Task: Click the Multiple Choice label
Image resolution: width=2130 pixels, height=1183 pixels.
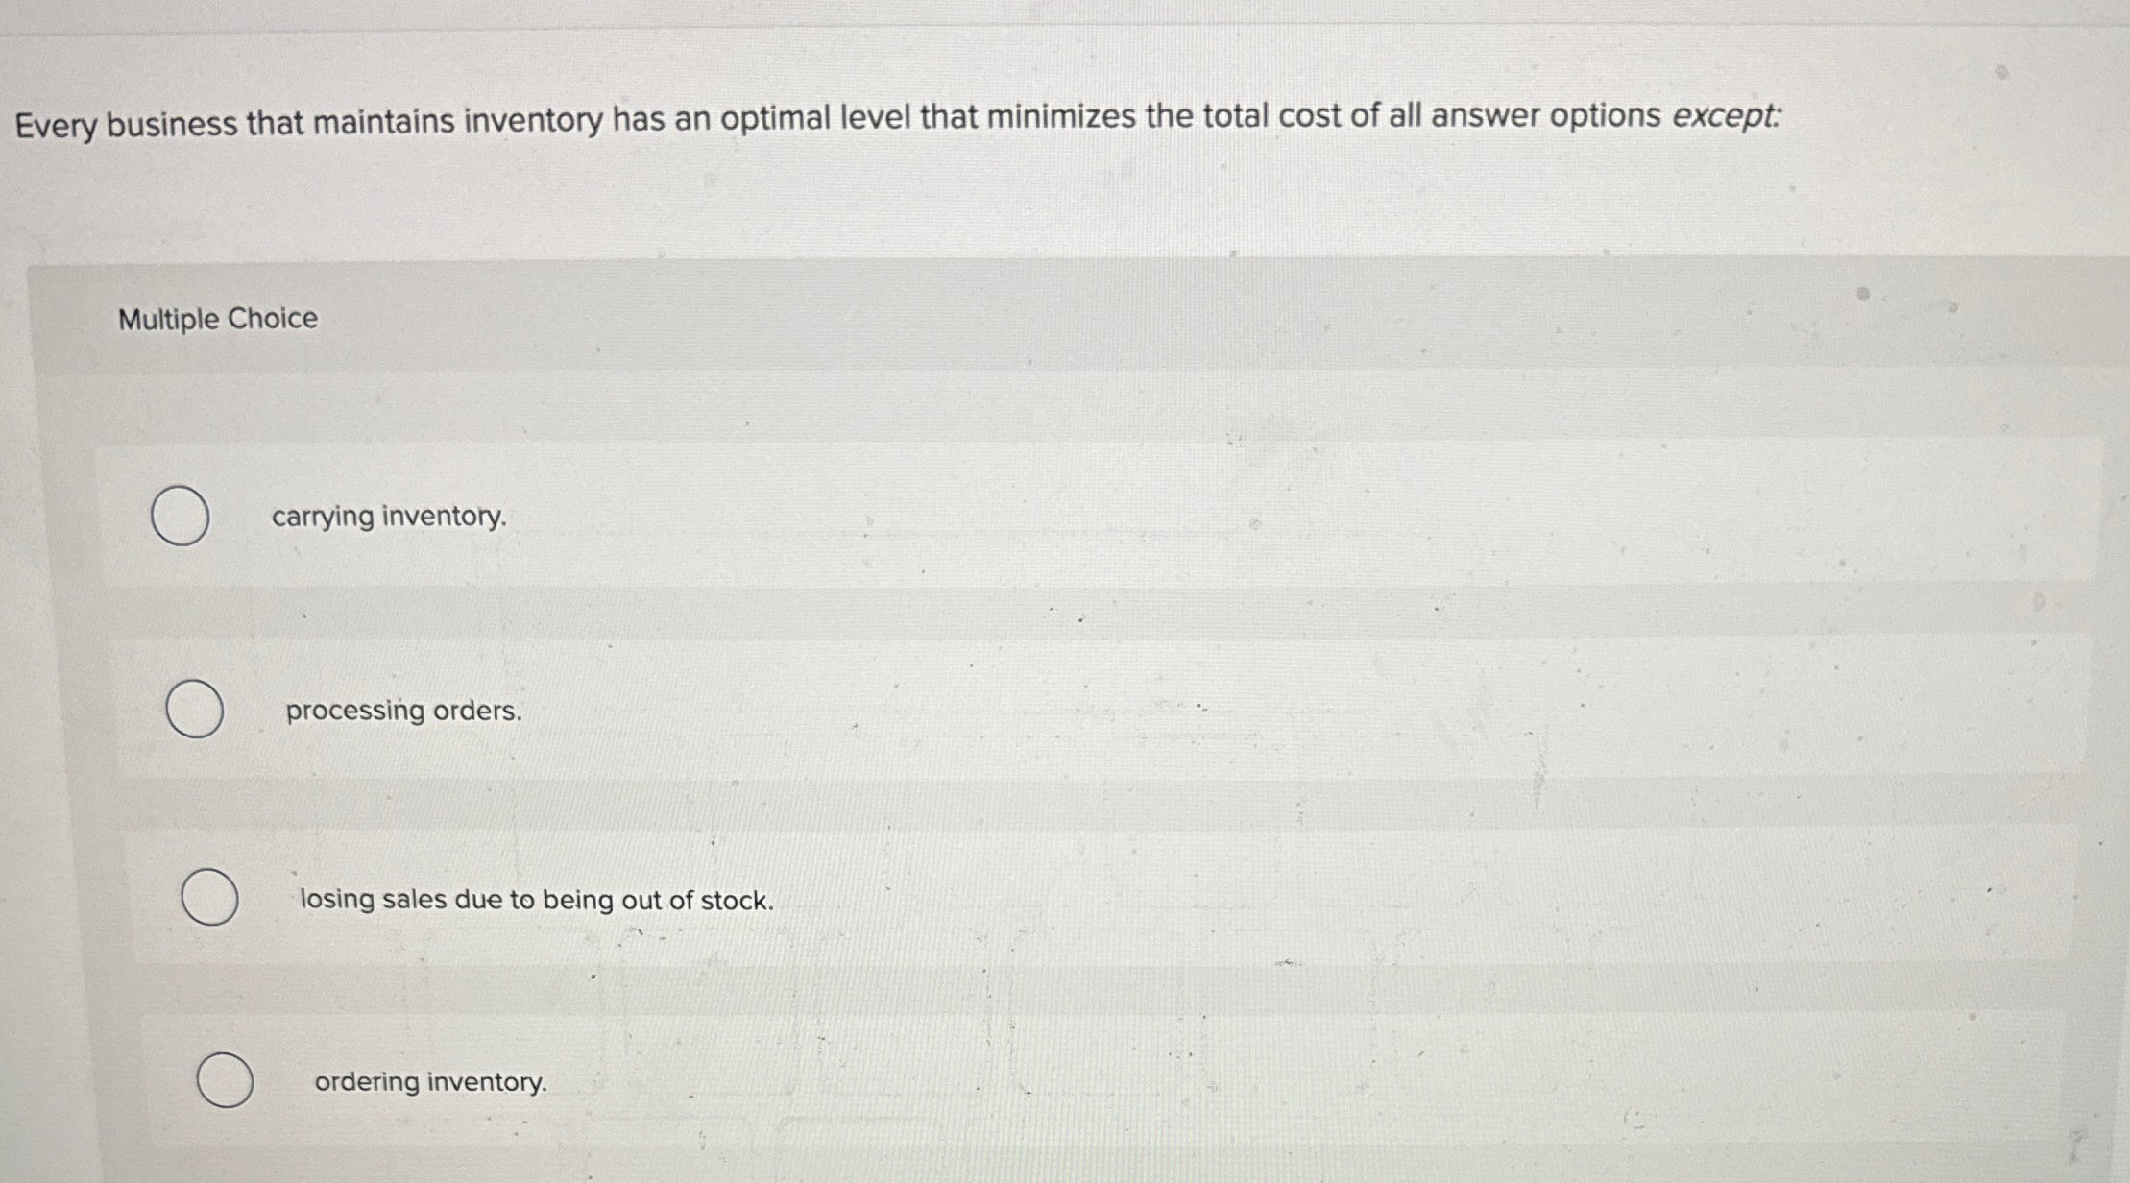Action: [216, 318]
